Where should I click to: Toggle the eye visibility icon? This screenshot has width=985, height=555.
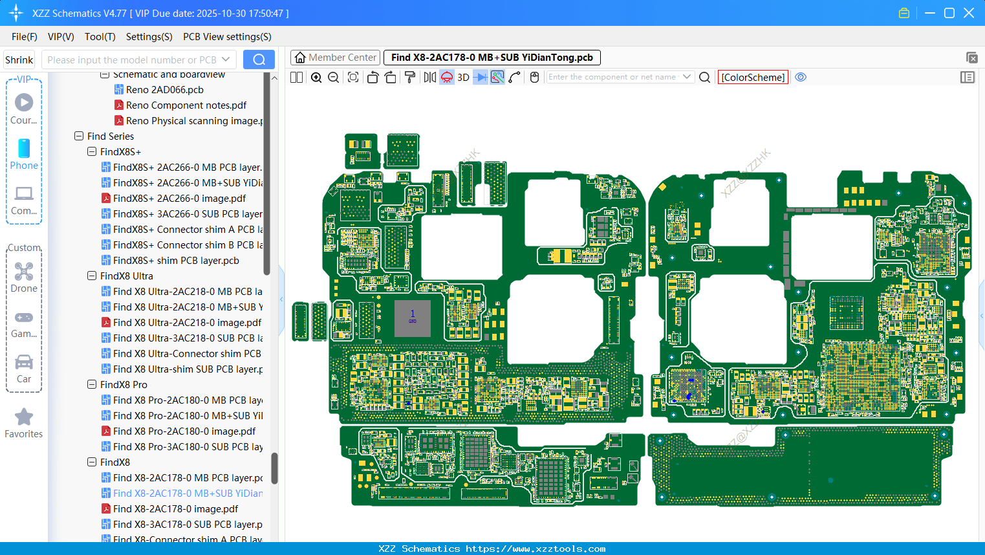[801, 77]
